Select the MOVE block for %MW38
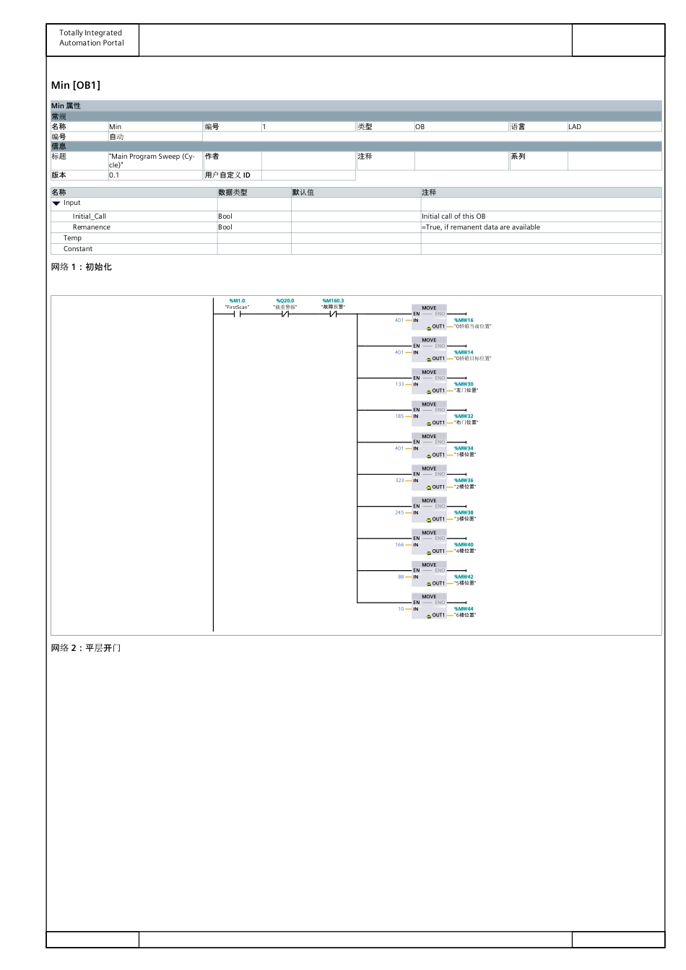The height and width of the screenshot is (970, 686). pyautogui.click(x=429, y=510)
